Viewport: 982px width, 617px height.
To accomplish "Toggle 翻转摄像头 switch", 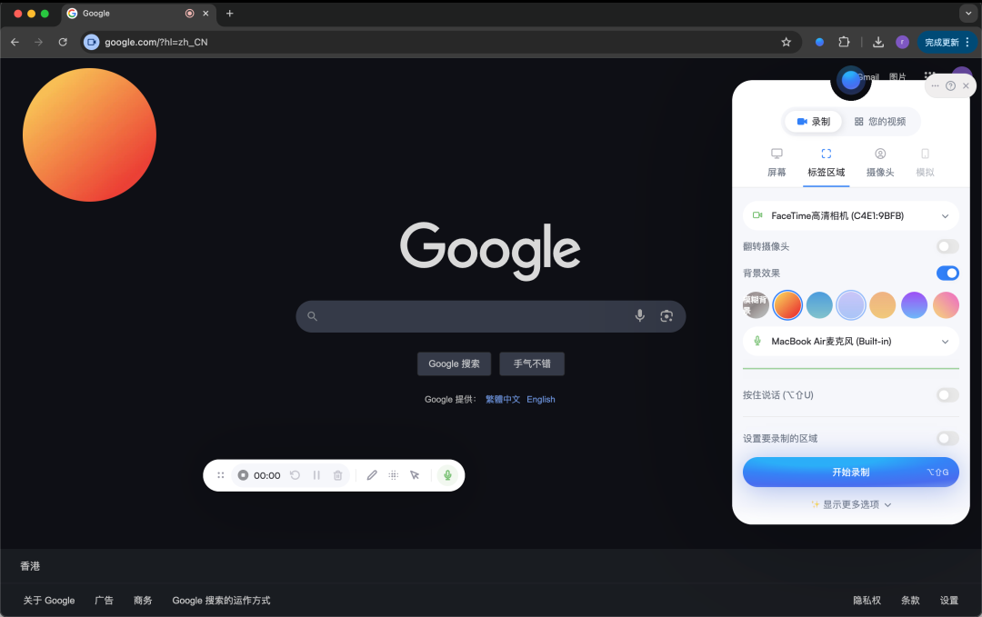I will [947, 246].
